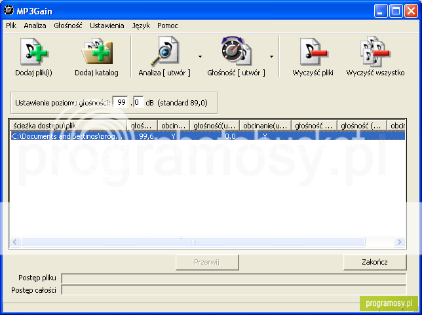Click the Postęp całości progress bar
The height and width of the screenshot is (315, 422).
coord(233,290)
